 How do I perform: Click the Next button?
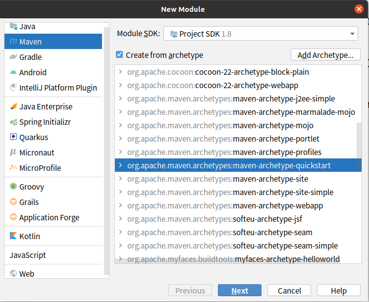[x=240, y=291]
